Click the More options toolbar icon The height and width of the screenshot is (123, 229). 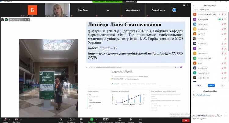pos(140,119)
